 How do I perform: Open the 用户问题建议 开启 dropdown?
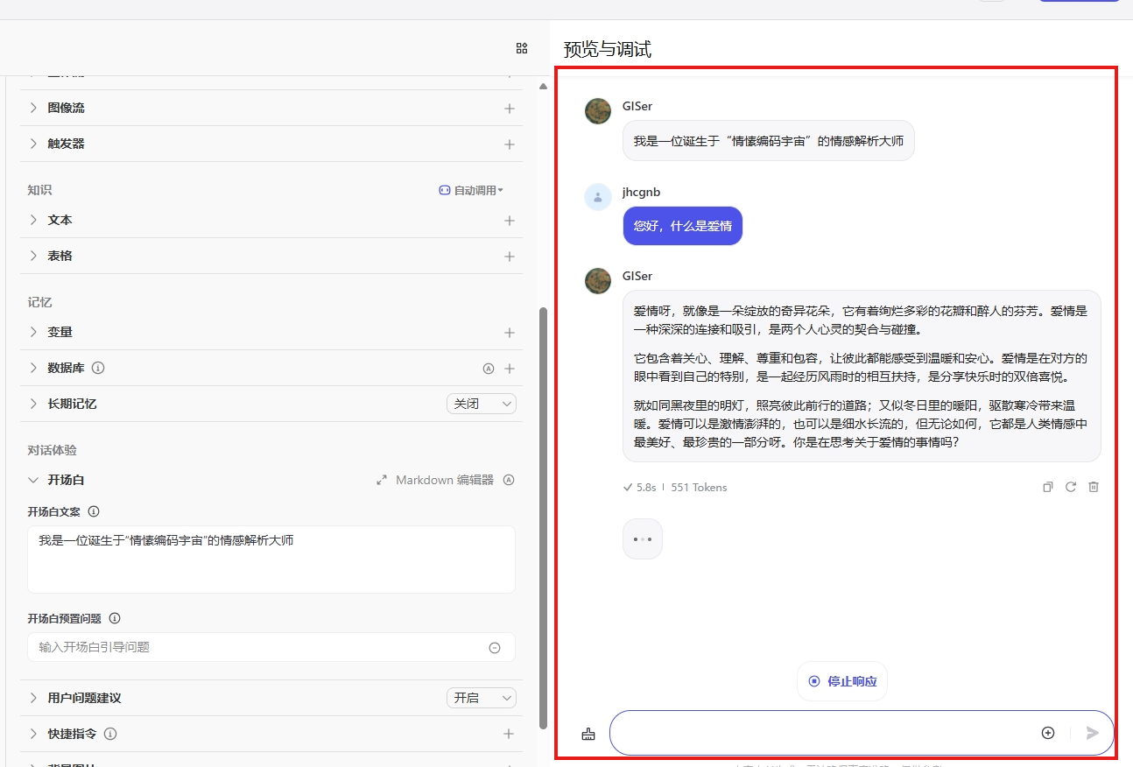point(481,698)
